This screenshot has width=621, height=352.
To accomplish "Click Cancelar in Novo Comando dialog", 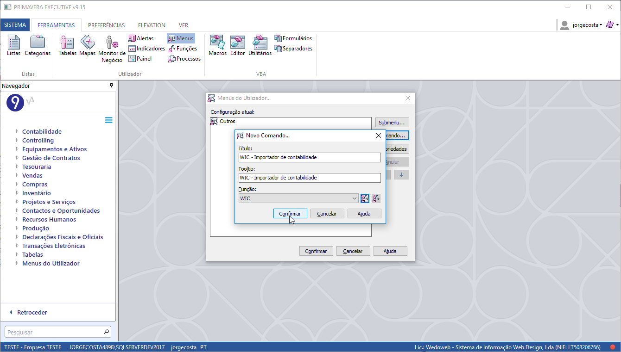I will (327, 214).
